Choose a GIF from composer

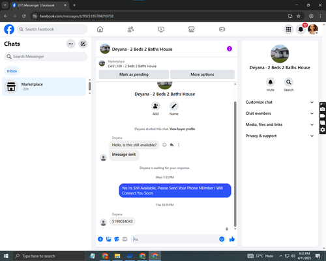point(125,239)
